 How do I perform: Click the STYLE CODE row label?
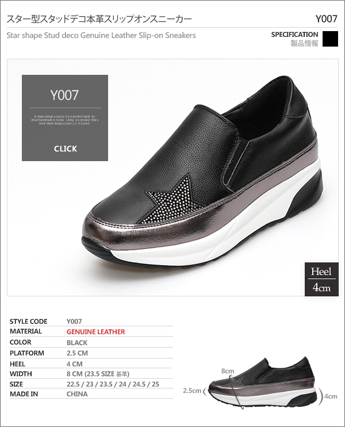(29, 322)
